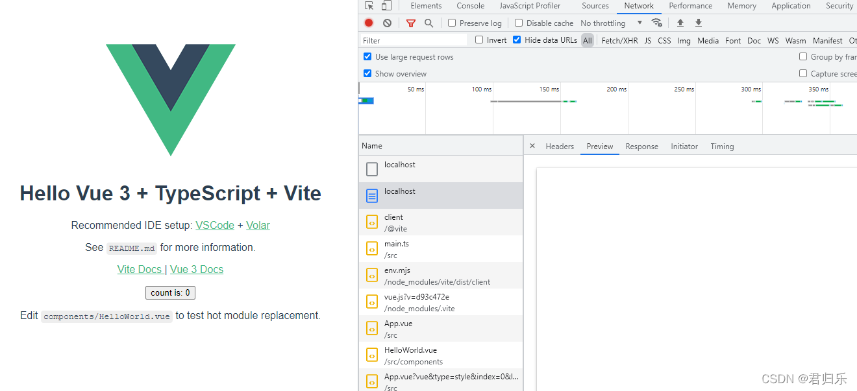Open the Performance panel
This screenshot has height=391, width=857.
click(691, 6)
